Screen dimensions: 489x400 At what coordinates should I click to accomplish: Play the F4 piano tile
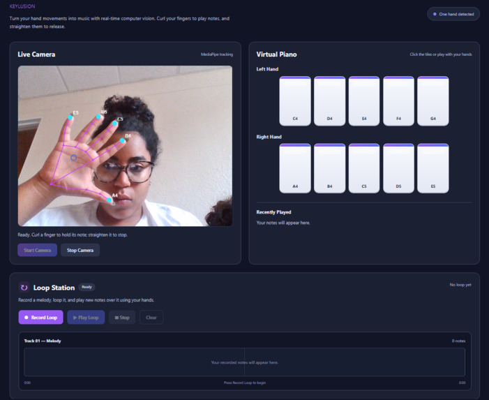tap(398, 101)
